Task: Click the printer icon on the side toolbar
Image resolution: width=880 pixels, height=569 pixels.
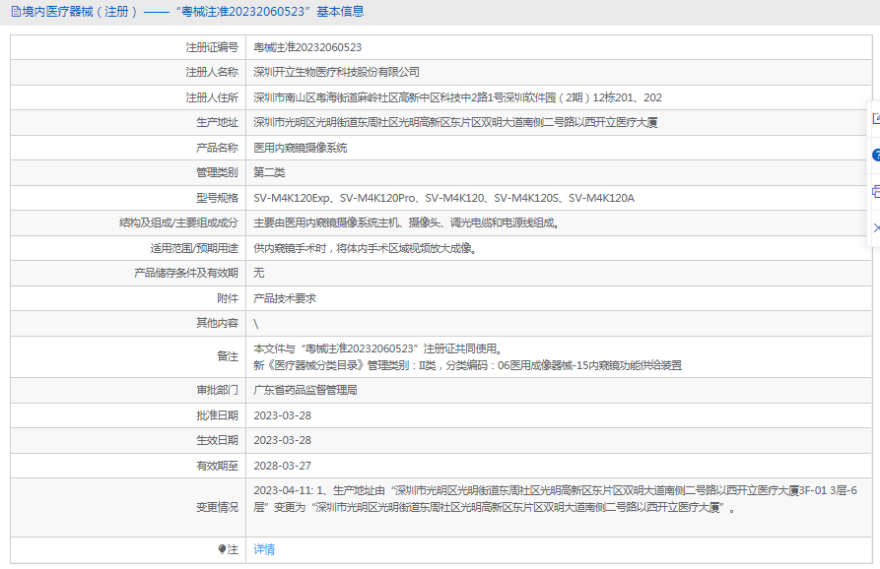Action: pyautogui.click(x=876, y=191)
